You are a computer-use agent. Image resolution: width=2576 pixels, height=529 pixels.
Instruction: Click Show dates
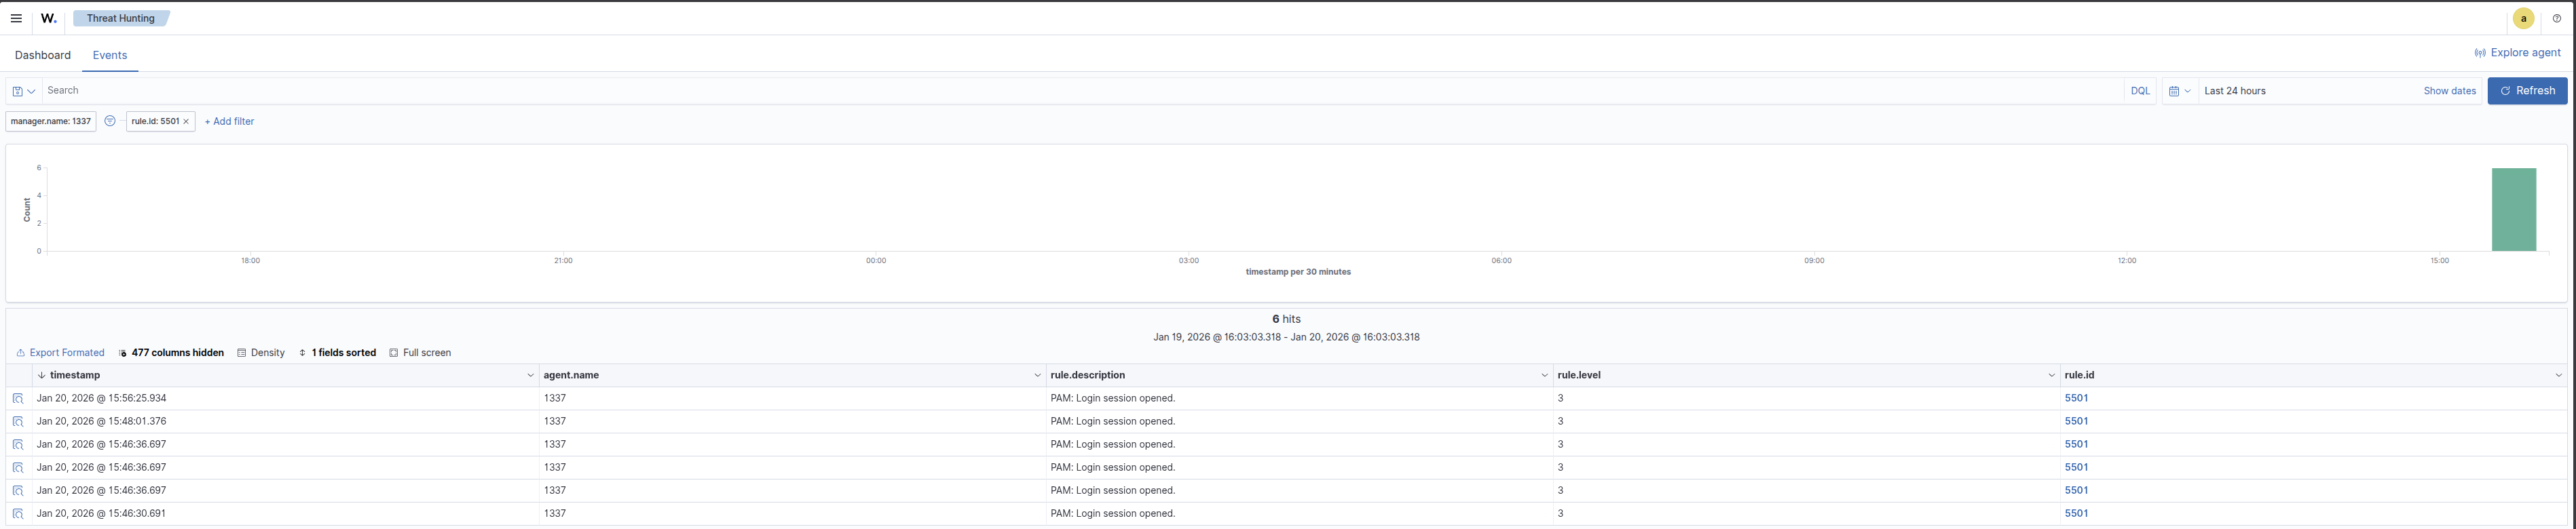(x=2449, y=91)
